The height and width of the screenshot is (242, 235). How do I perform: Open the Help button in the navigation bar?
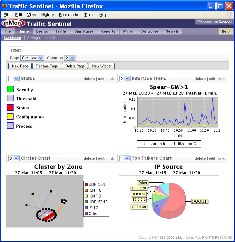[226, 31]
